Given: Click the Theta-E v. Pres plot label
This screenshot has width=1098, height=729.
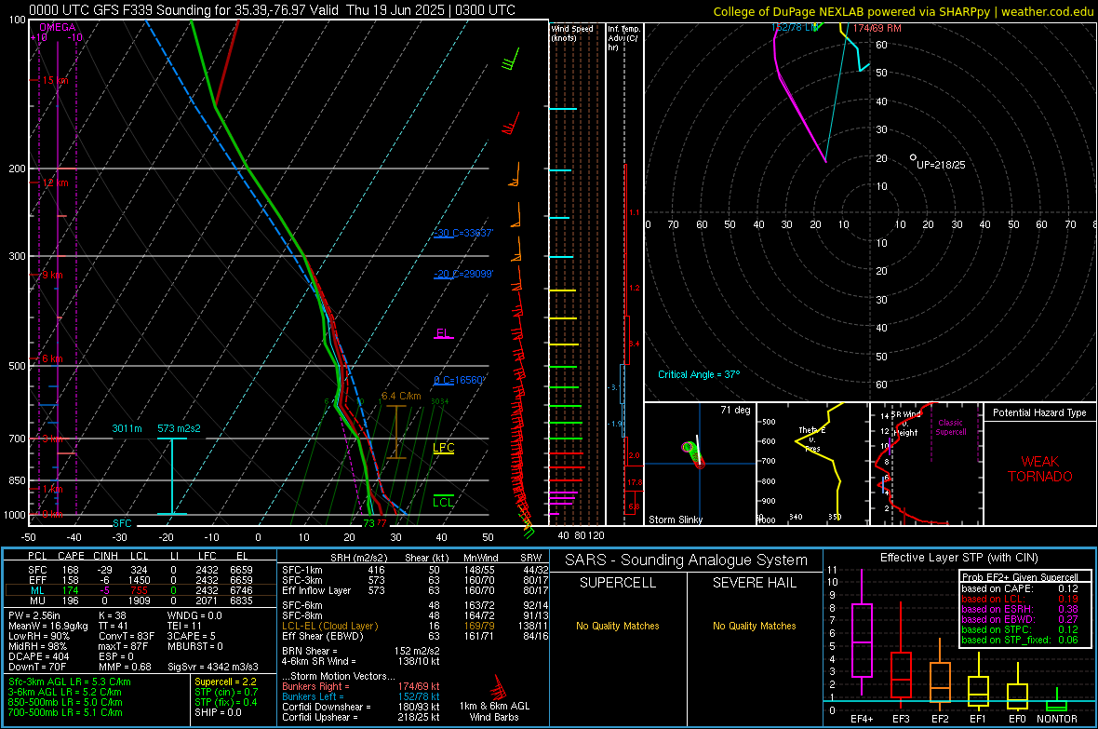Looking at the screenshot, I should [x=812, y=439].
